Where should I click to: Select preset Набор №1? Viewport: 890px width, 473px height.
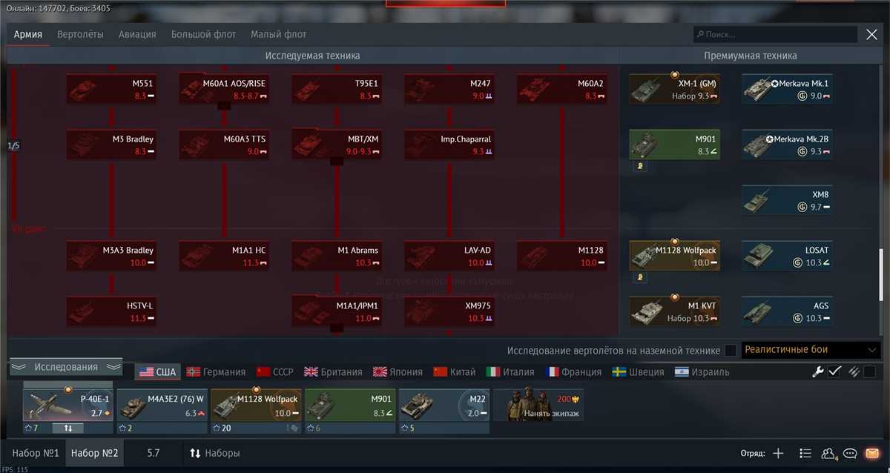point(36,452)
